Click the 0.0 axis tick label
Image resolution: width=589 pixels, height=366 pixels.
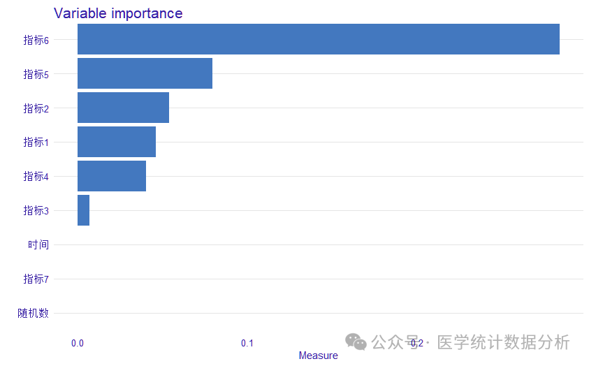click(78, 343)
